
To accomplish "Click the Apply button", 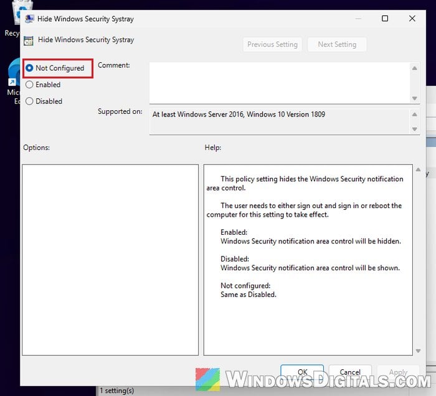I will pyautogui.click(x=398, y=372).
